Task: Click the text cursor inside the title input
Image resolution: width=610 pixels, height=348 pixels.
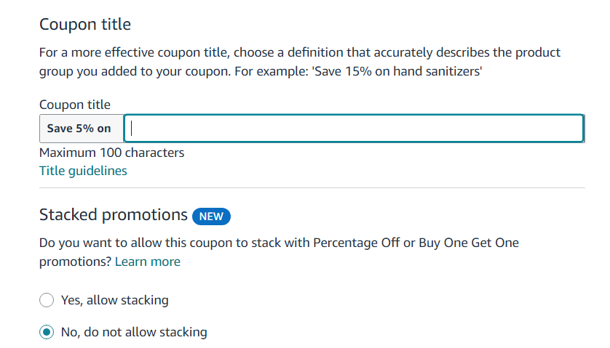Action: click(132, 129)
